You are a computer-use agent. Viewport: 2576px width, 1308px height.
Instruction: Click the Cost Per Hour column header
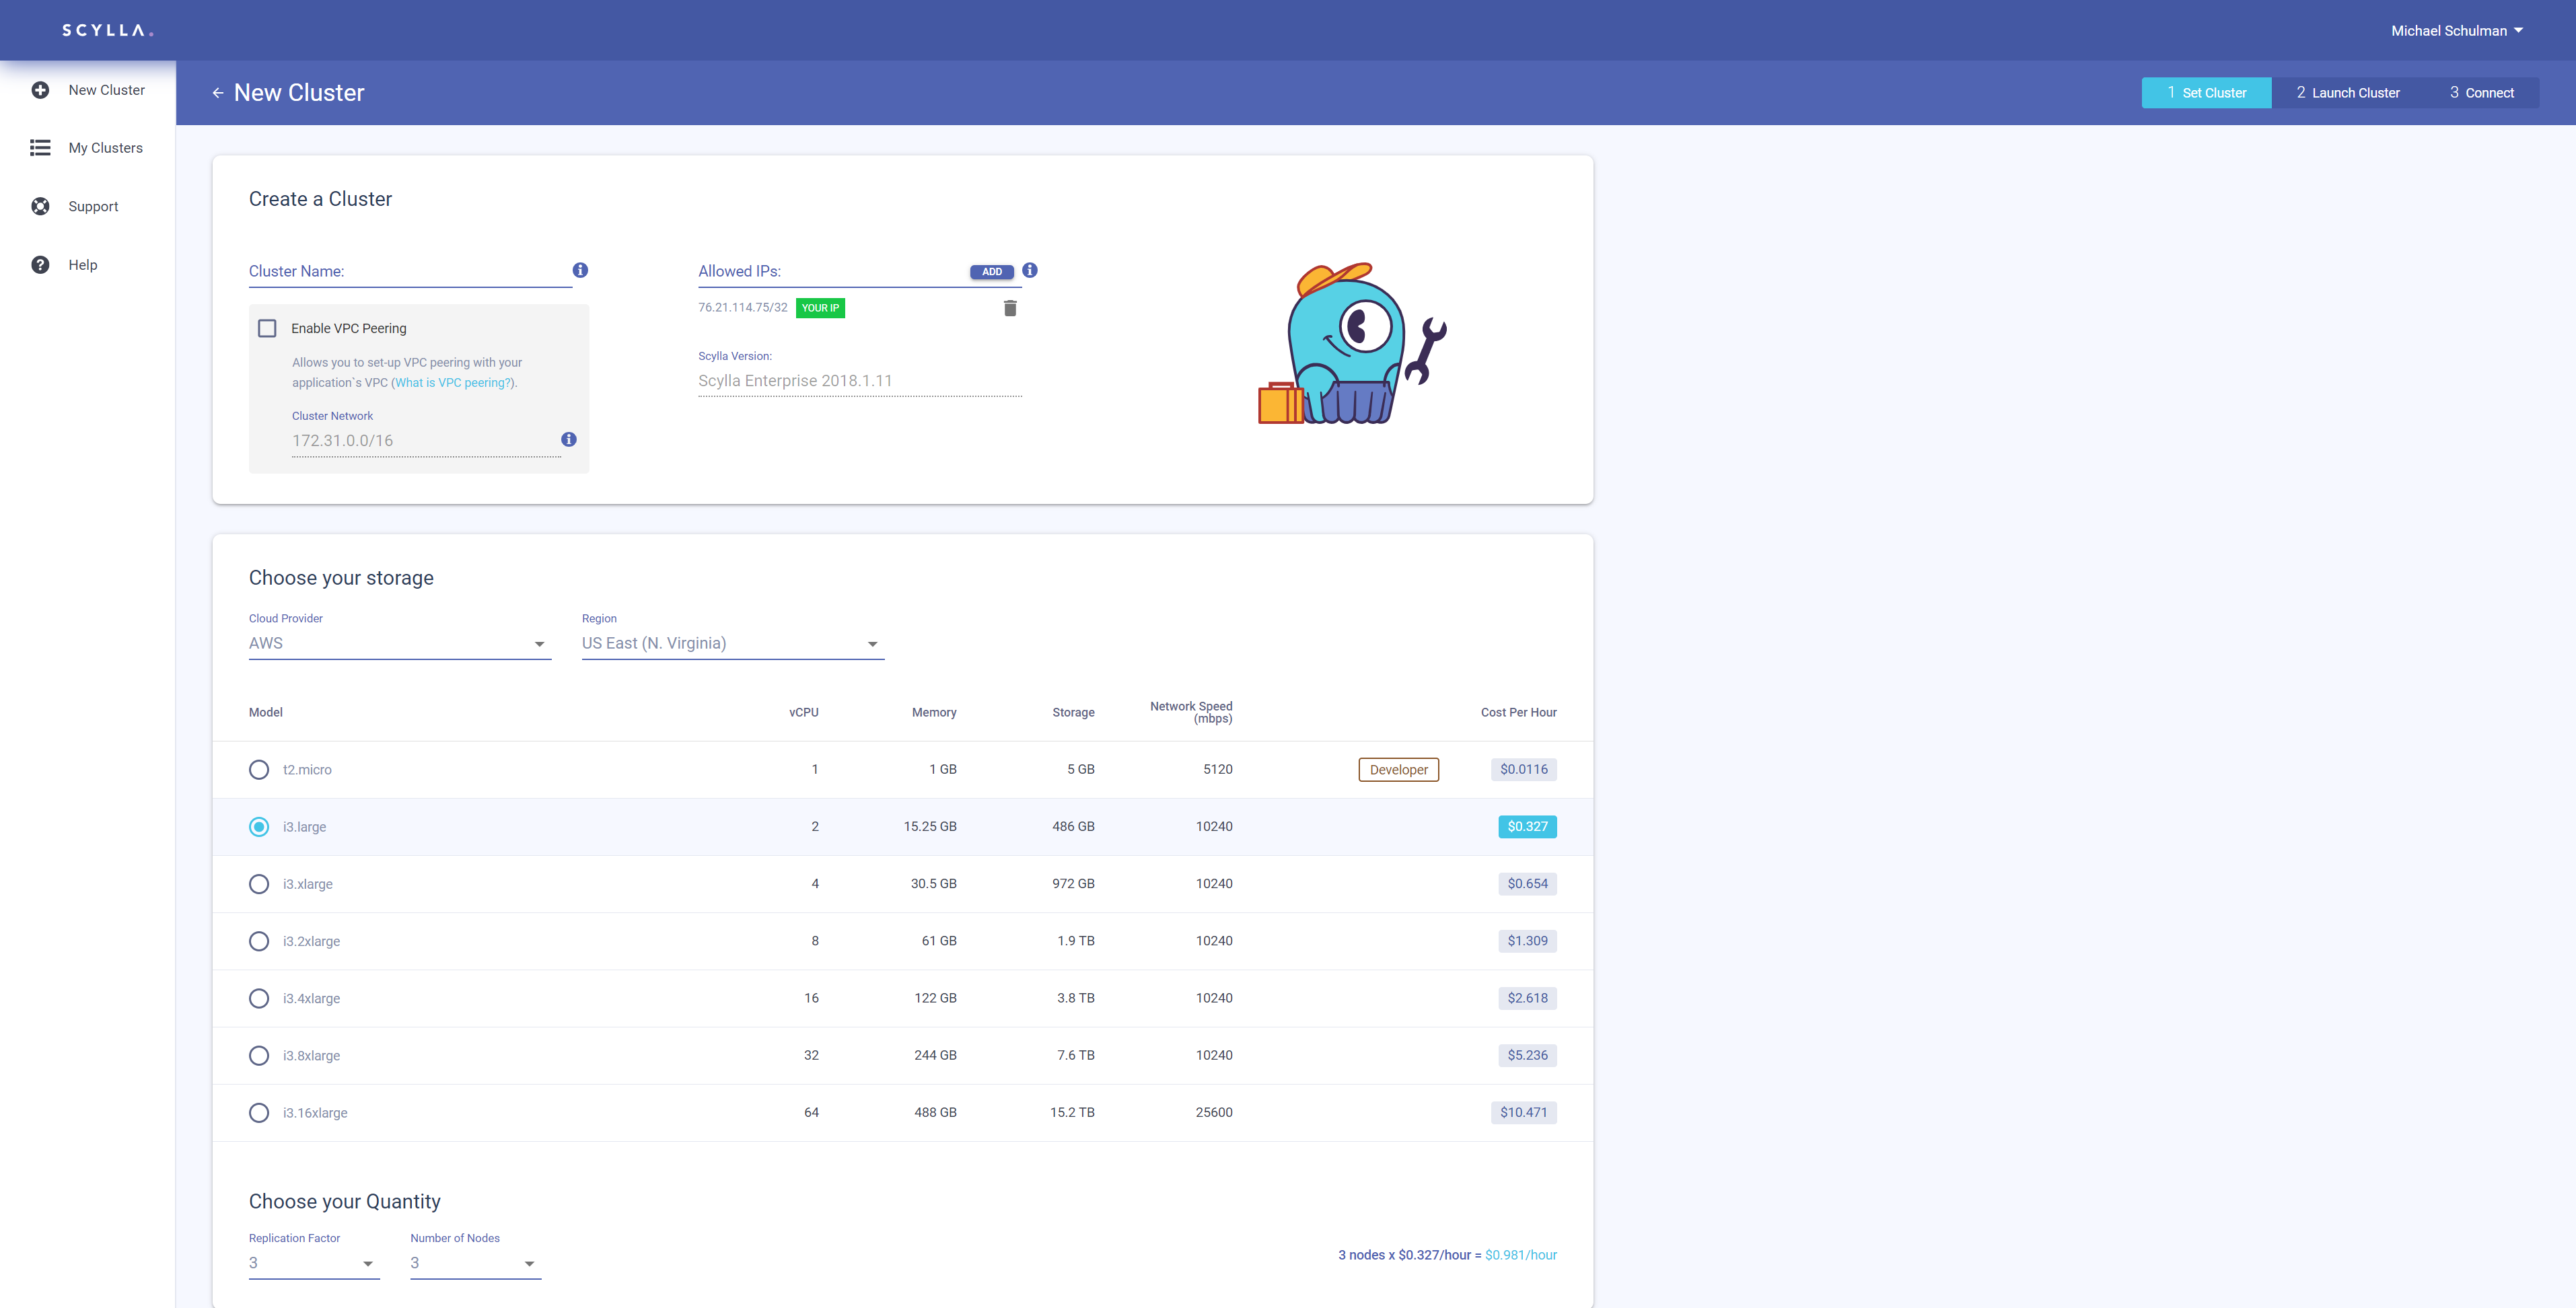1518,712
